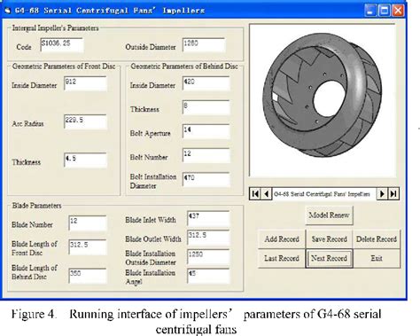Screen dimensions: 420x336
Task: Jump to last record navigator arrow
Action: click(x=393, y=194)
